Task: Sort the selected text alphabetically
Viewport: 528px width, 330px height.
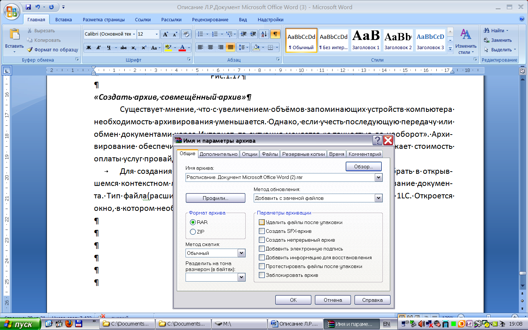Action: click(x=264, y=34)
